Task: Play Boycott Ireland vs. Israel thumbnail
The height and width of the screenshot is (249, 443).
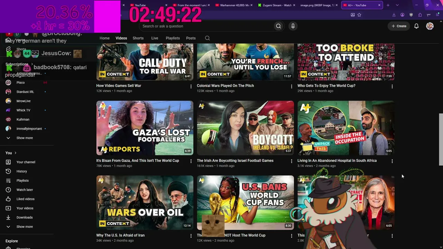Action: (x=245, y=128)
